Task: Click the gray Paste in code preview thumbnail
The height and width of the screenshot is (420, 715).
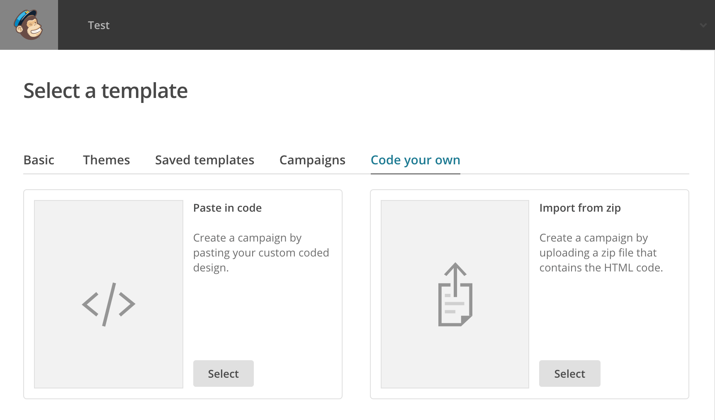Action: tap(109, 232)
